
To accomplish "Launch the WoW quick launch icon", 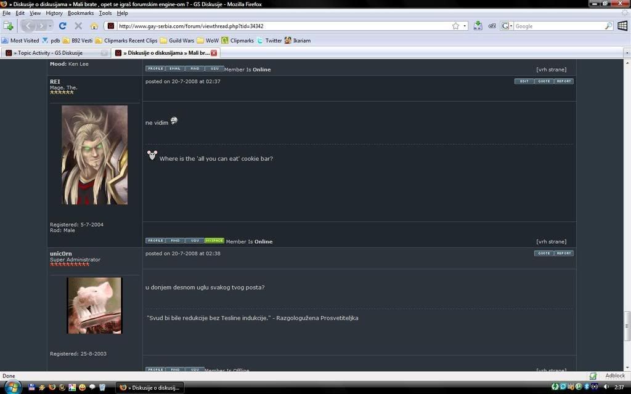I will tap(62, 387).
